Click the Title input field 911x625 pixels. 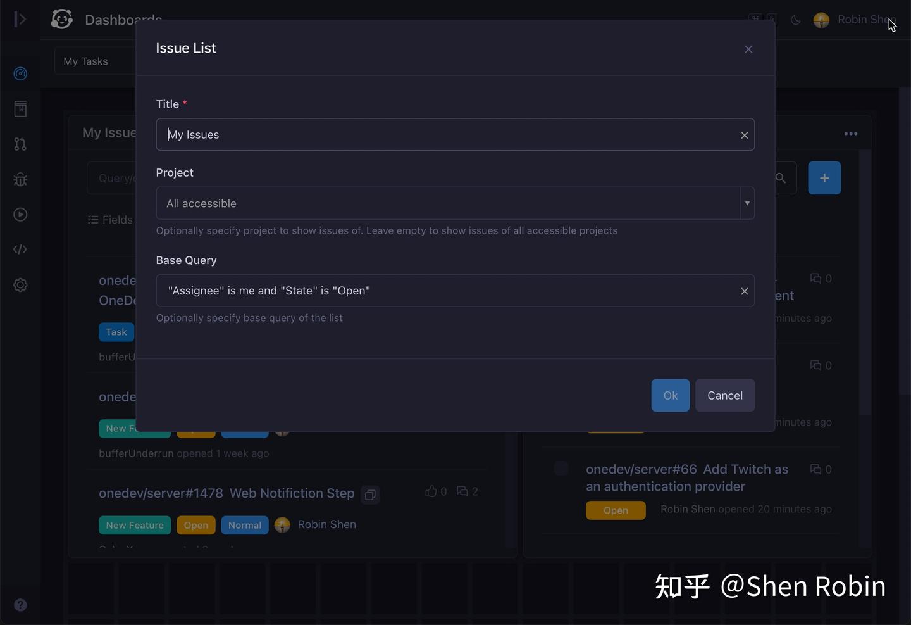point(455,135)
